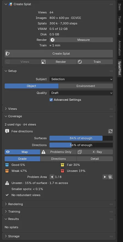This screenshot has width=123, height=242.
Task: Click the red Unseen 19% swatch
Action: point(62,171)
